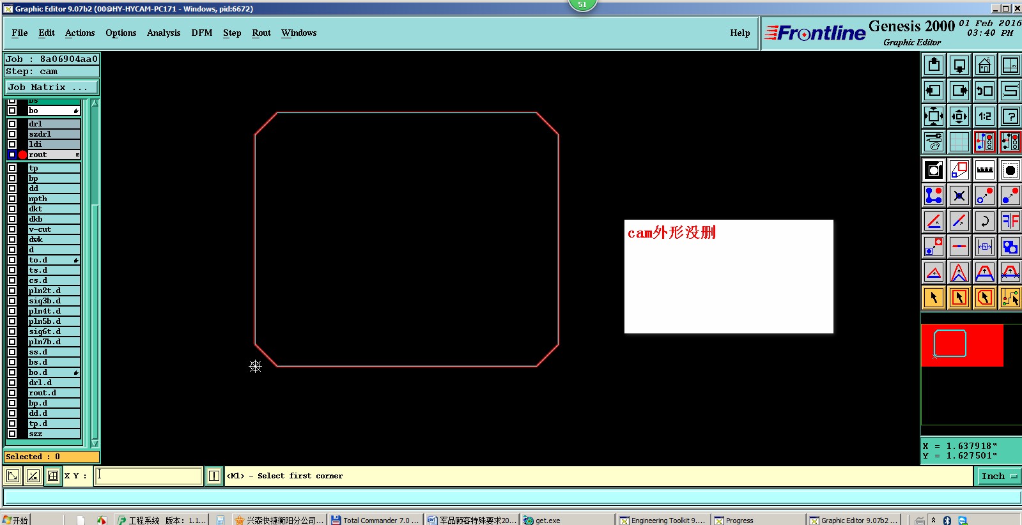1022x525 pixels.
Task: Open the File menu
Action: click(20, 33)
